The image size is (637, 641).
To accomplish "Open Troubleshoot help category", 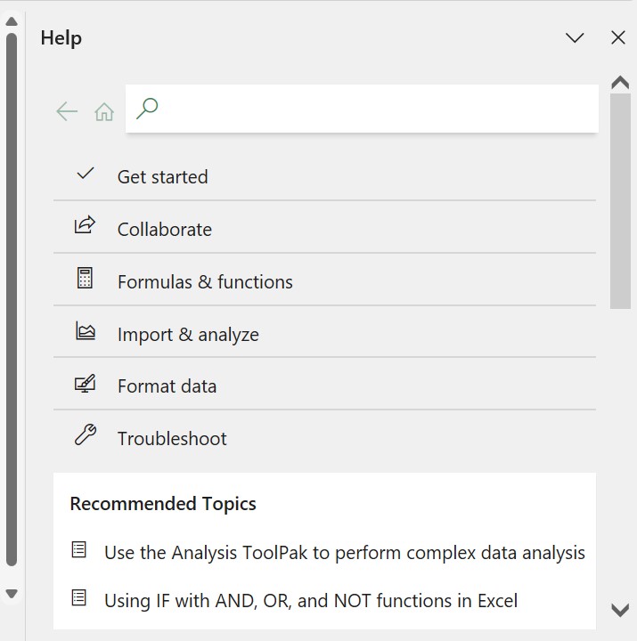I will (x=324, y=439).
